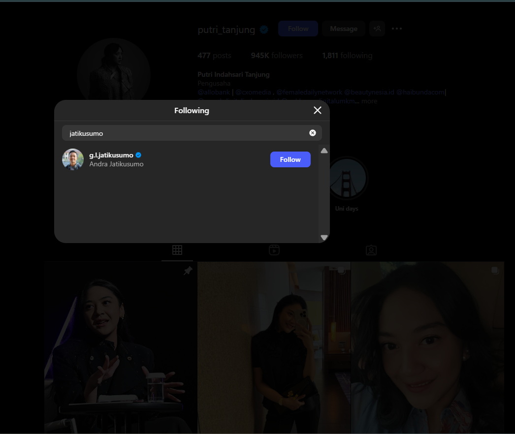The image size is (515, 434).
Task: Click the similar accounts add-person icon
Action: [377, 29]
